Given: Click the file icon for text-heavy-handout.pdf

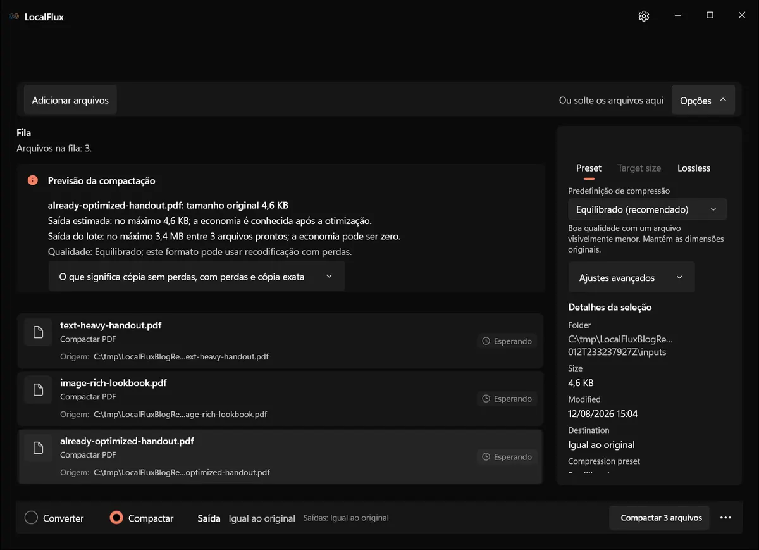Looking at the screenshot, I should click(x=38, y=332).
